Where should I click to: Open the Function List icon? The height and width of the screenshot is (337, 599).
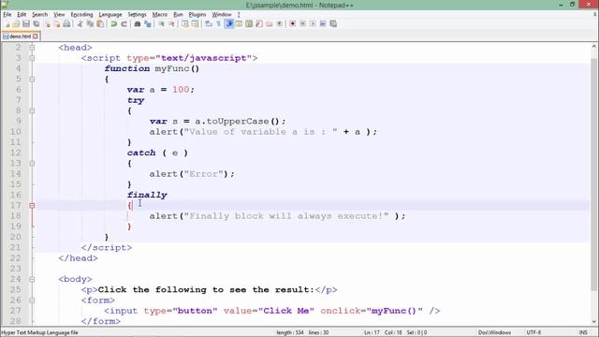tap(259, 24)
